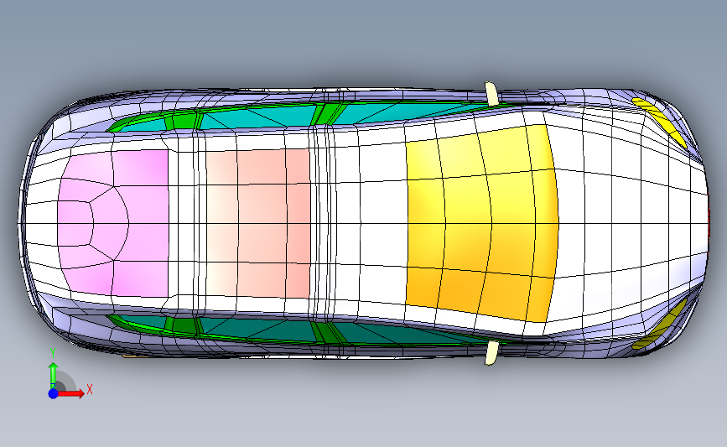The width and height of the screenshot is (727, 447).
Task: Select the salmon-colored roof panel surface
Action: click(257, 223)
